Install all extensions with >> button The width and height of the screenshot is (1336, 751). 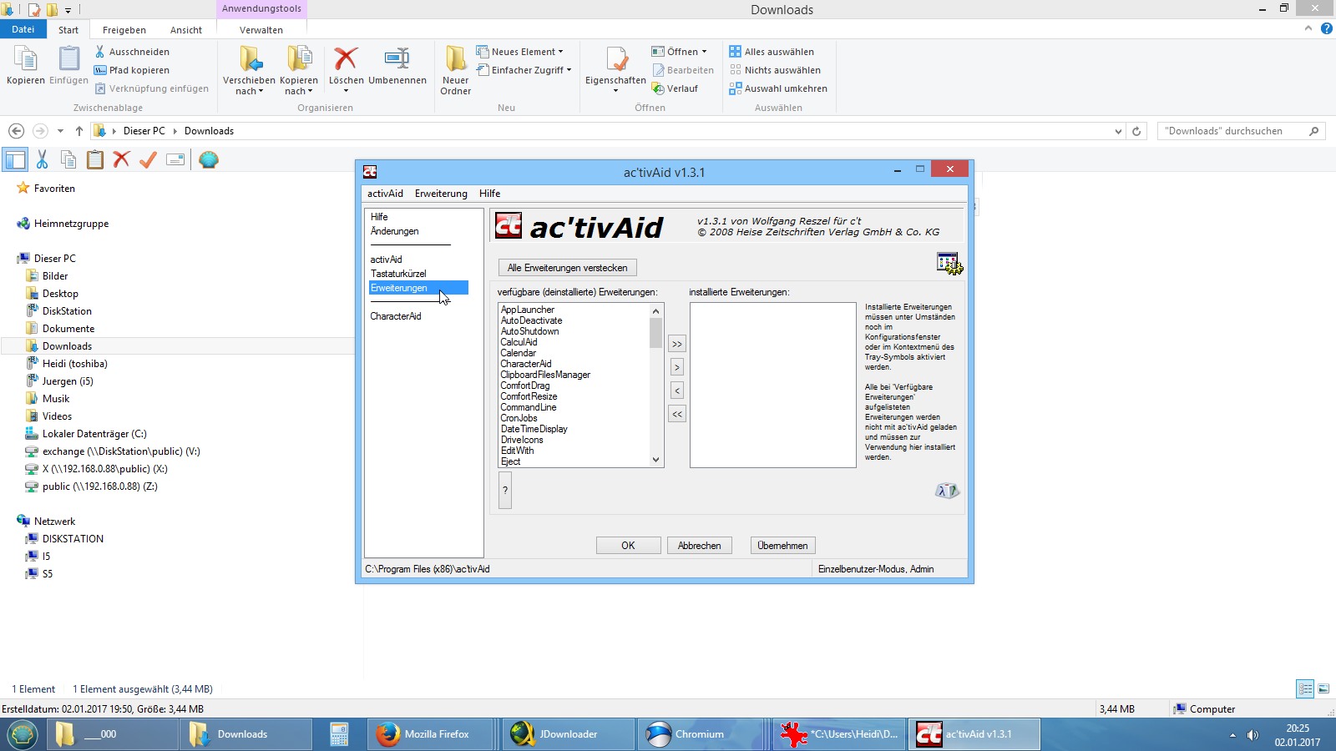point(677,344)
